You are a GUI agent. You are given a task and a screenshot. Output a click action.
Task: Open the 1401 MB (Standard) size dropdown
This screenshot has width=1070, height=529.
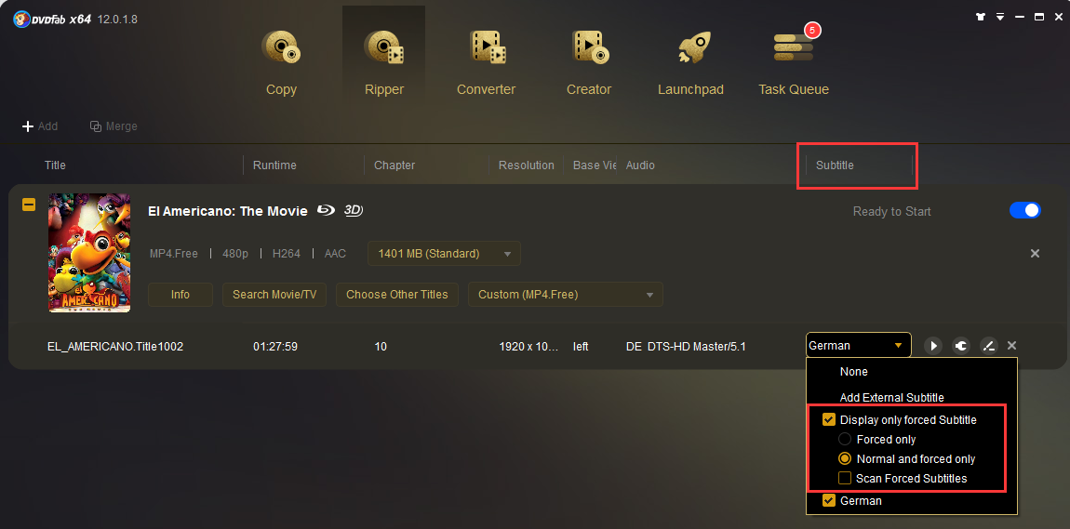click(x=444, y=254)
